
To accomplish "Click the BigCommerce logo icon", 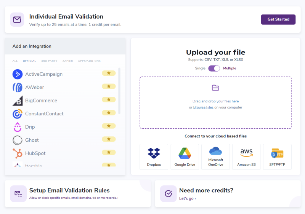I will click(x=18, y=101).
